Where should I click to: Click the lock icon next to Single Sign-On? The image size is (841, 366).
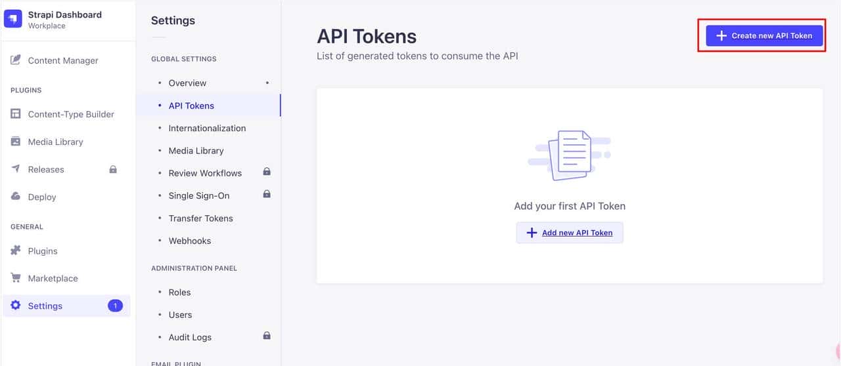[267, 194]
